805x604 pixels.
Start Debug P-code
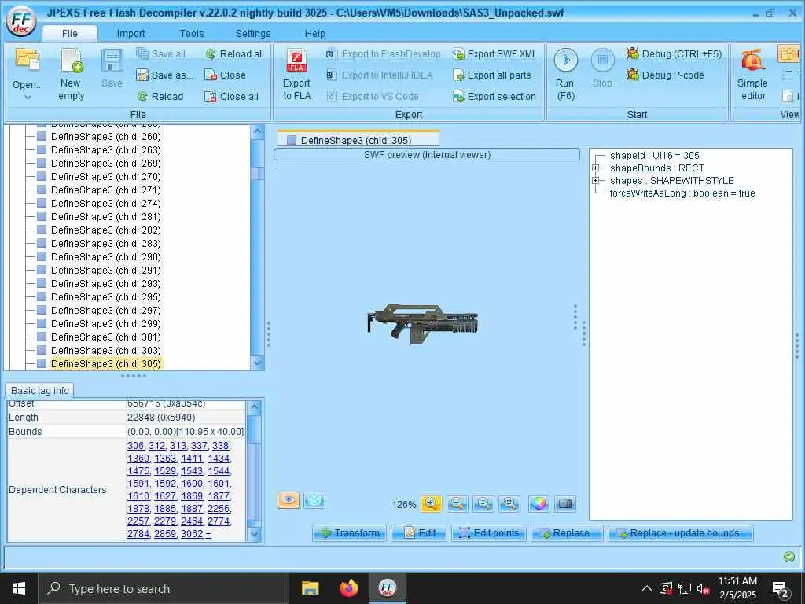click(665, 75)
